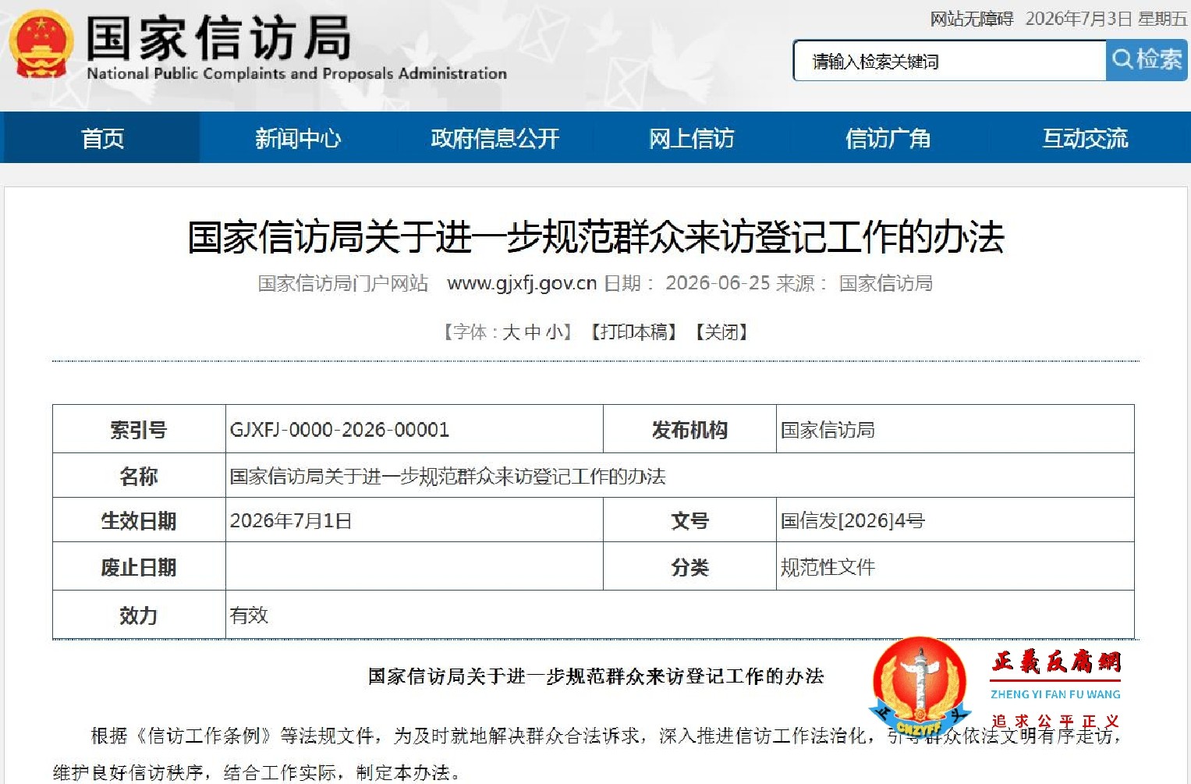Click the 分类 label cell
The width and height of the screenshot is (1191, 784).
(689, 566)
